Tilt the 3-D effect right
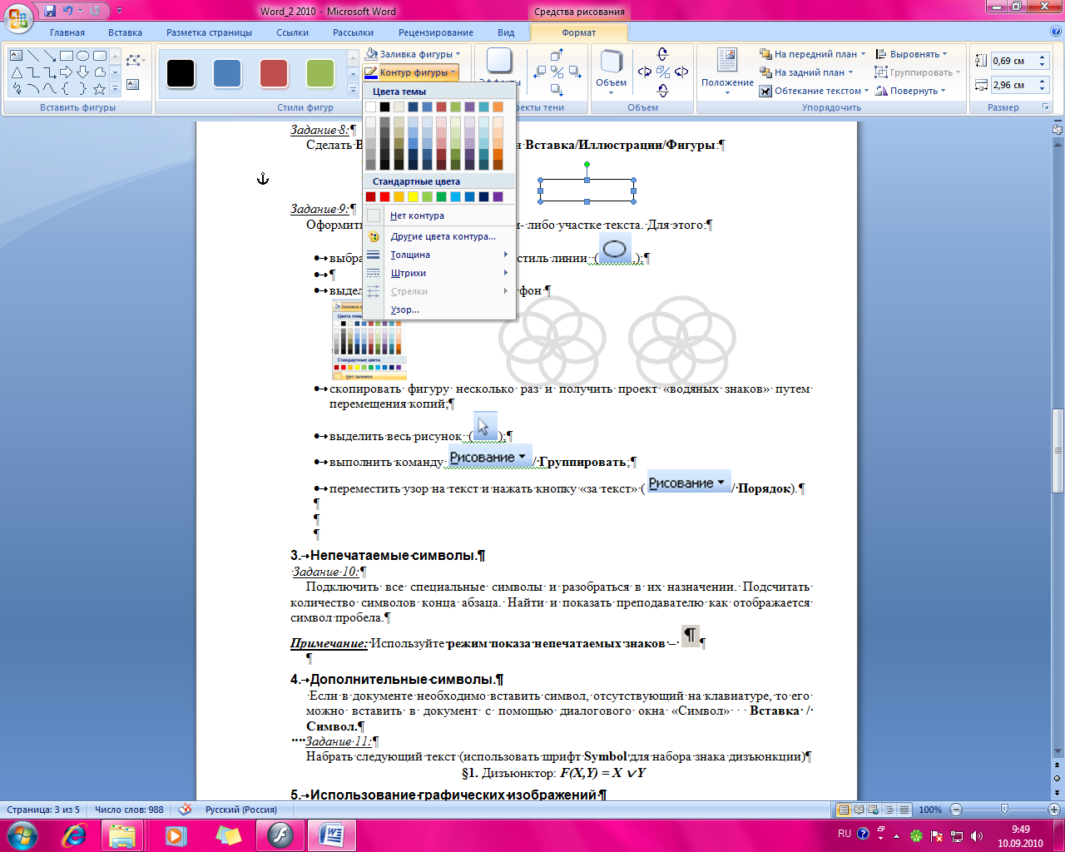Image resolution: width=1065 pixels, height=852 pixels. (681, 72)
